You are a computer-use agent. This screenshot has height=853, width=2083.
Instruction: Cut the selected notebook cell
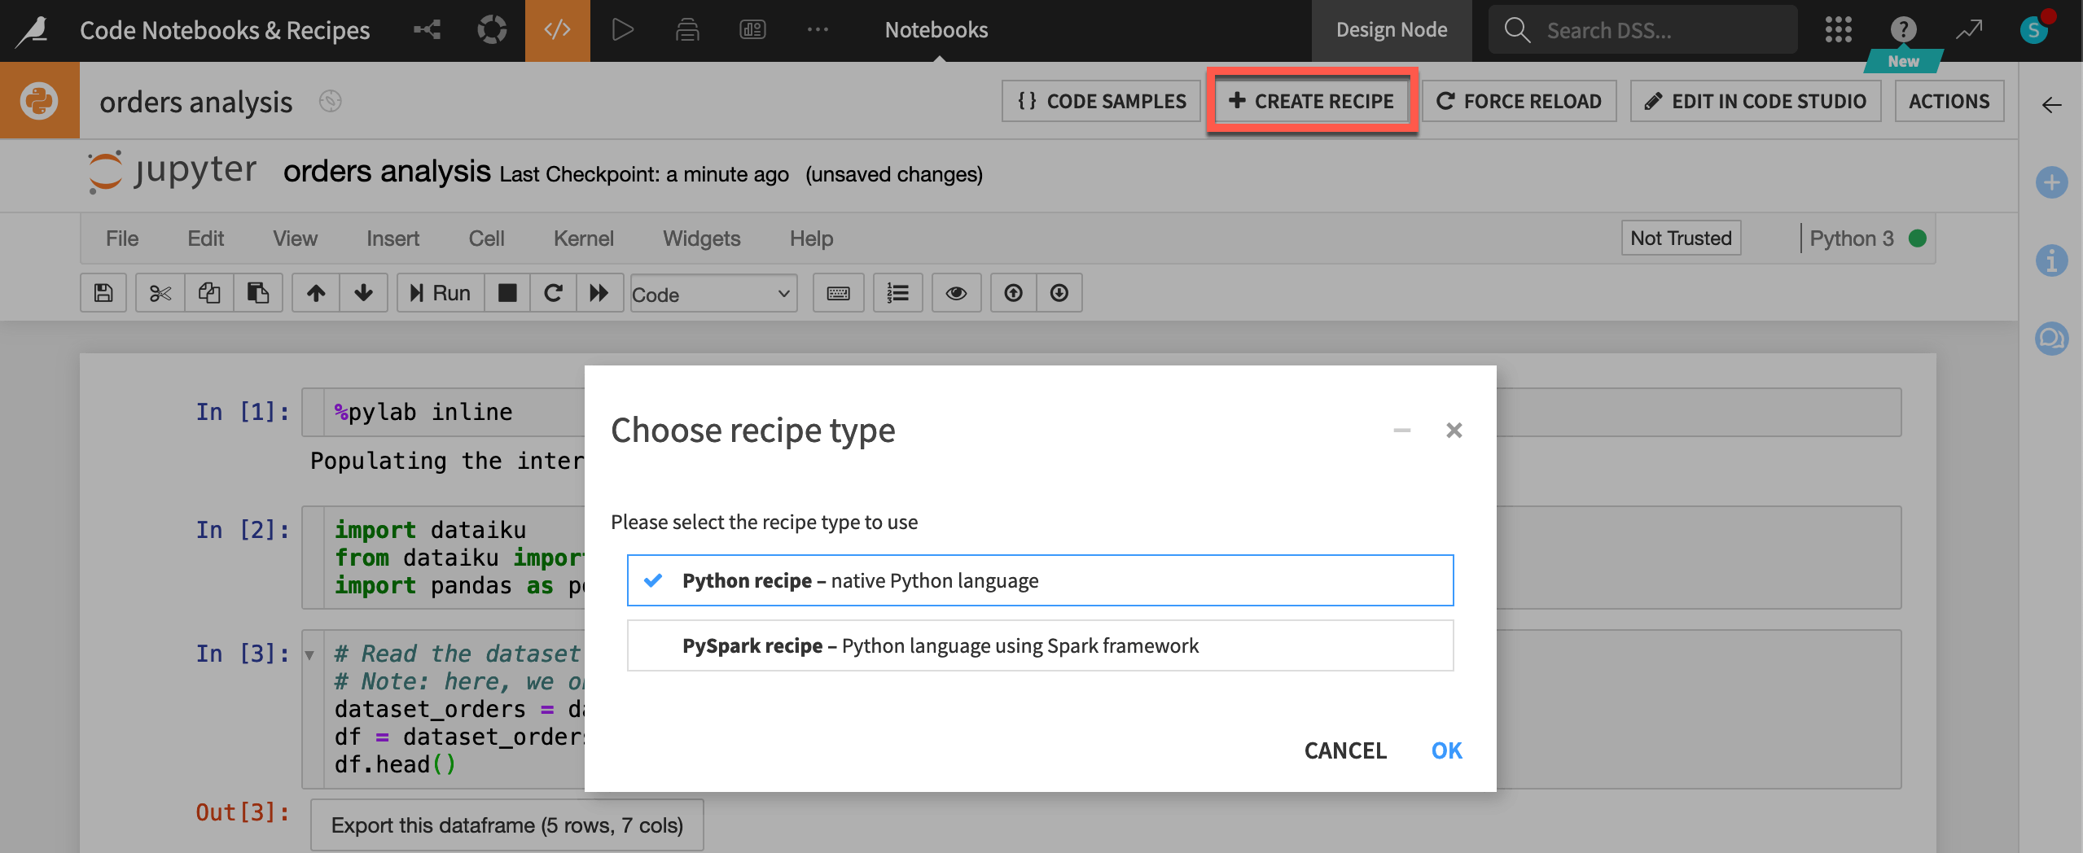[x=160, y=293]
